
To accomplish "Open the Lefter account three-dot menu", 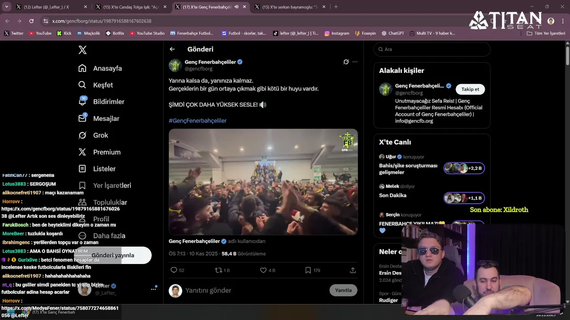I will 153,289.
